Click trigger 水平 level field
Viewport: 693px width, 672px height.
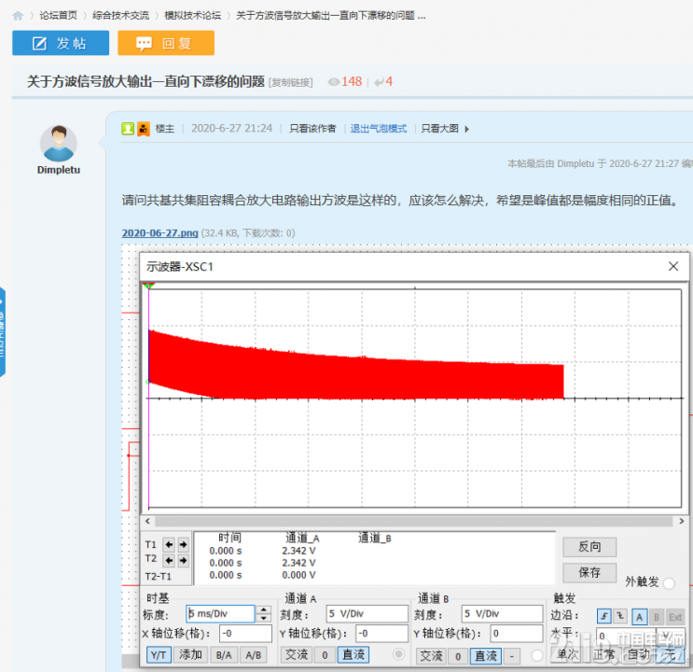tap(626, 636)
